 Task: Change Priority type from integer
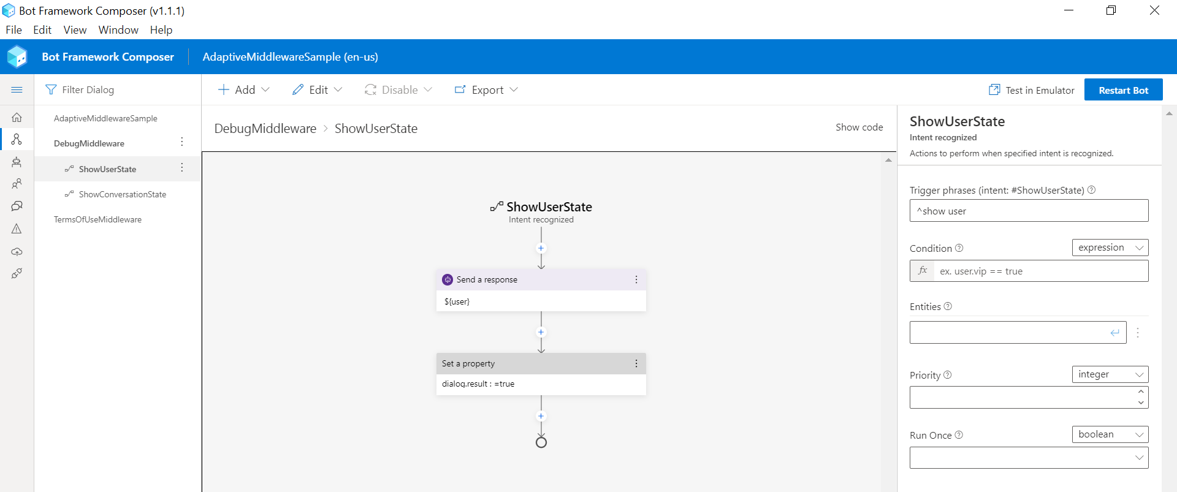(1110, 374)
